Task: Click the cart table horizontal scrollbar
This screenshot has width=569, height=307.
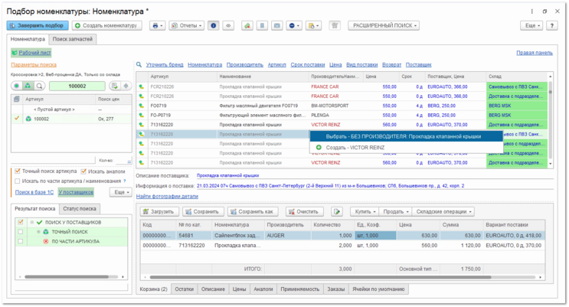Action: pyautogui.click(x=320, y=277)
